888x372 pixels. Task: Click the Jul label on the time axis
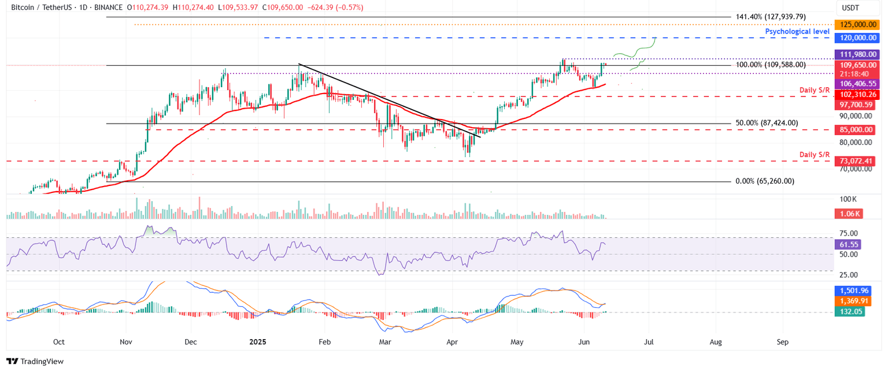649,342
